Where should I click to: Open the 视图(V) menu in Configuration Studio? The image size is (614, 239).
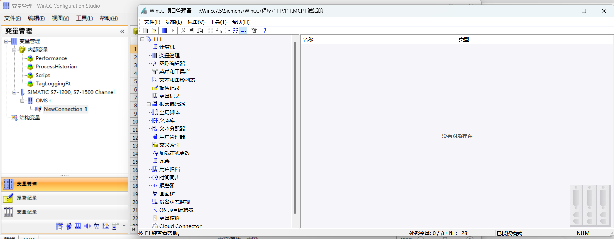point(60,18)
